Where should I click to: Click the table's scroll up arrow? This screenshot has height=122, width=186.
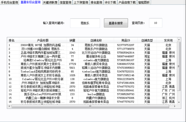click(179, 40)
